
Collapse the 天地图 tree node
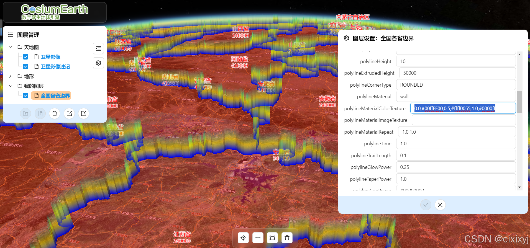click(x=10, y=47)
